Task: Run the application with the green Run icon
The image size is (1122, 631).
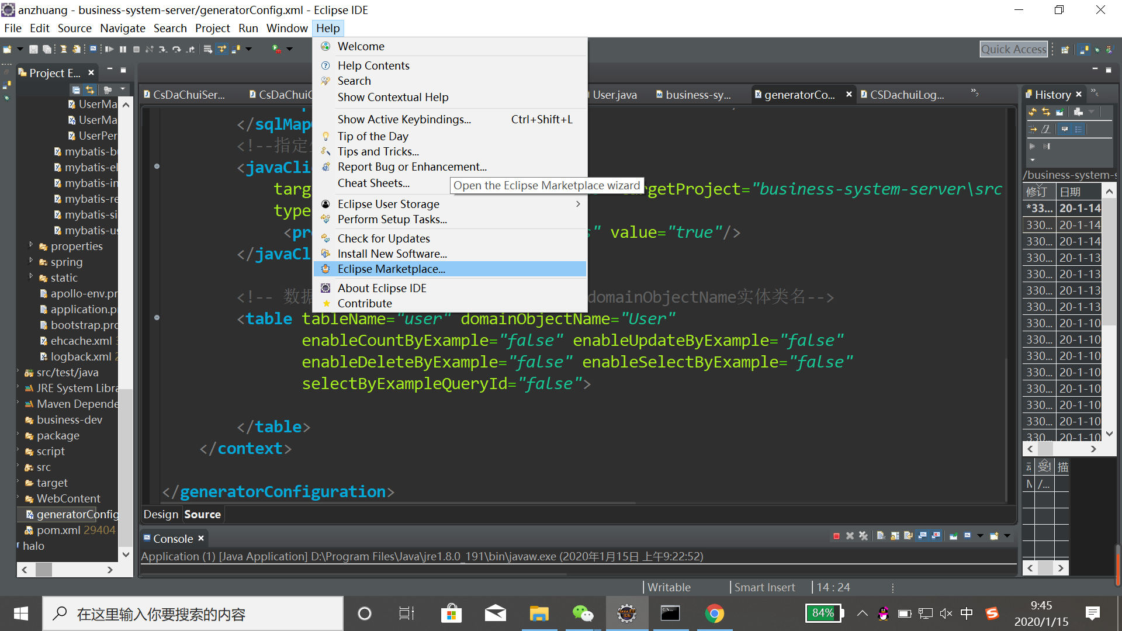Action: [275, 49]
